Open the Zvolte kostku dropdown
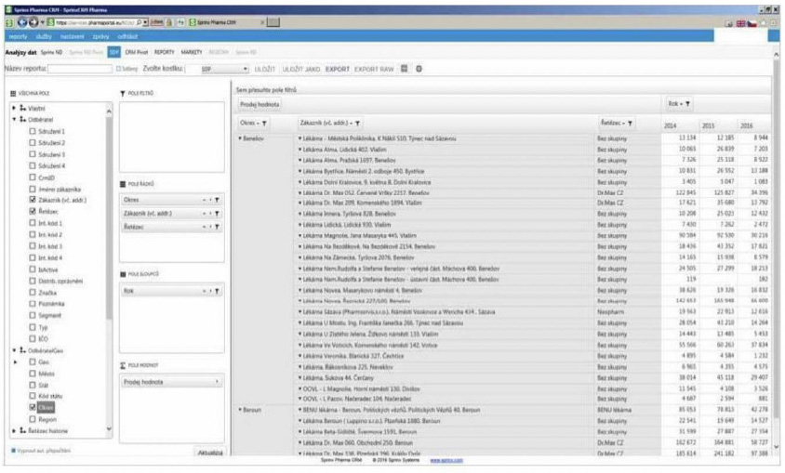The width and height of the screenshot is (785, 473). coord(245,69)
